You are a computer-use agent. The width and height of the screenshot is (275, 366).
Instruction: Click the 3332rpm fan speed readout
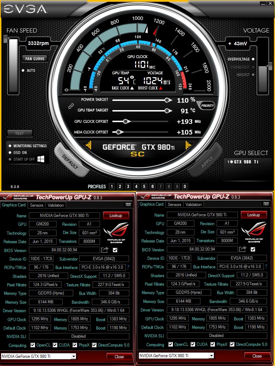coord(38,43)
